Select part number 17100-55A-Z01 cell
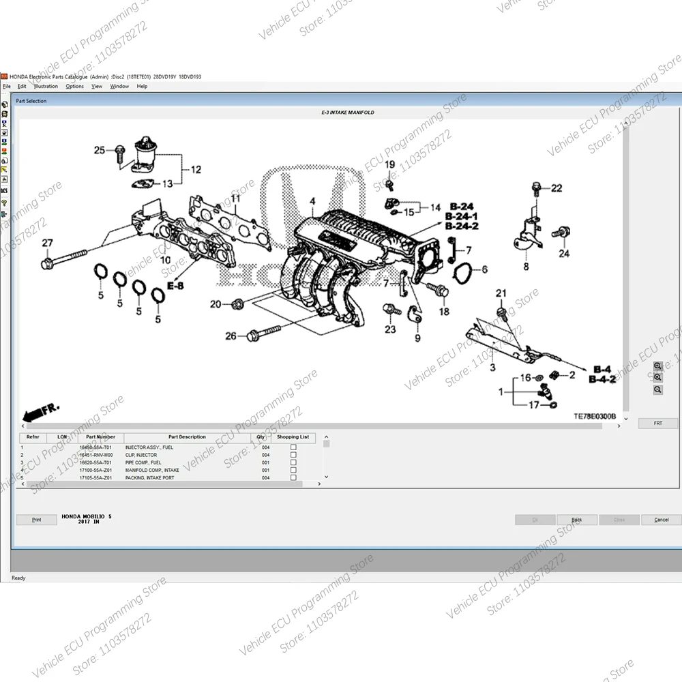The width and height of the screenshot is (682, 682). 95,470
